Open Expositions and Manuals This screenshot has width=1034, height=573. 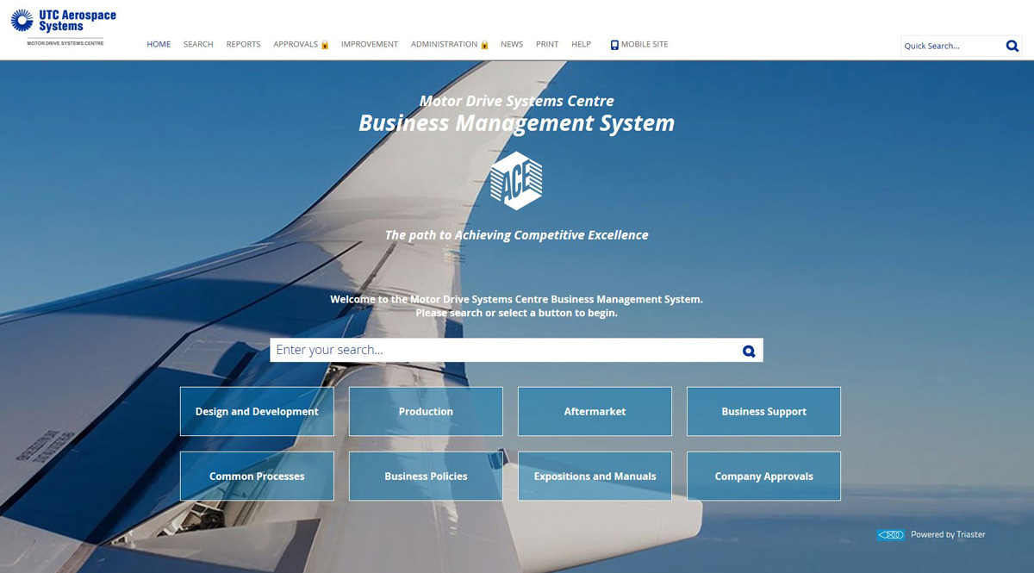[x=595, y=476]
